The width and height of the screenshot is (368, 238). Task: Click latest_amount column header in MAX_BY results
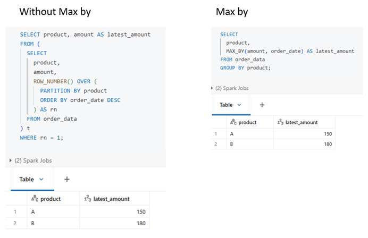302,122
